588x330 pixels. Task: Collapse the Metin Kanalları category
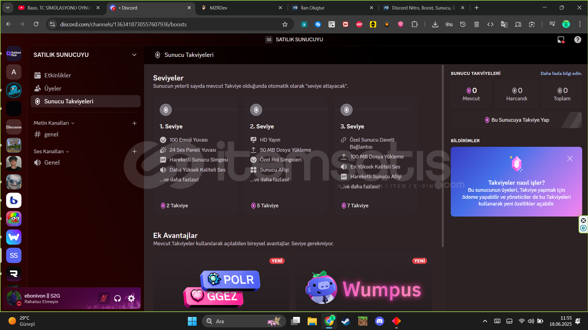pyautogui.click(x=54, y=123)
